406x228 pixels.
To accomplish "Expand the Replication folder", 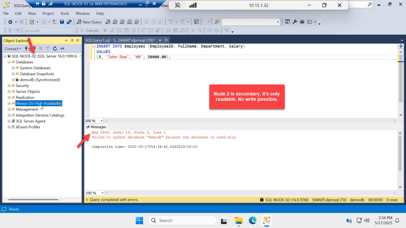I will click(9, 97).
